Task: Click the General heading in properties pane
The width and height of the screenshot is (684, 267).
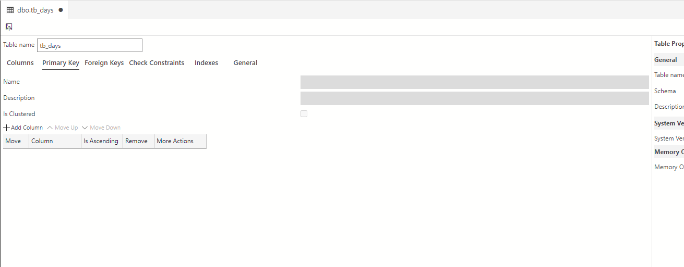Action: tap(666, 59)
